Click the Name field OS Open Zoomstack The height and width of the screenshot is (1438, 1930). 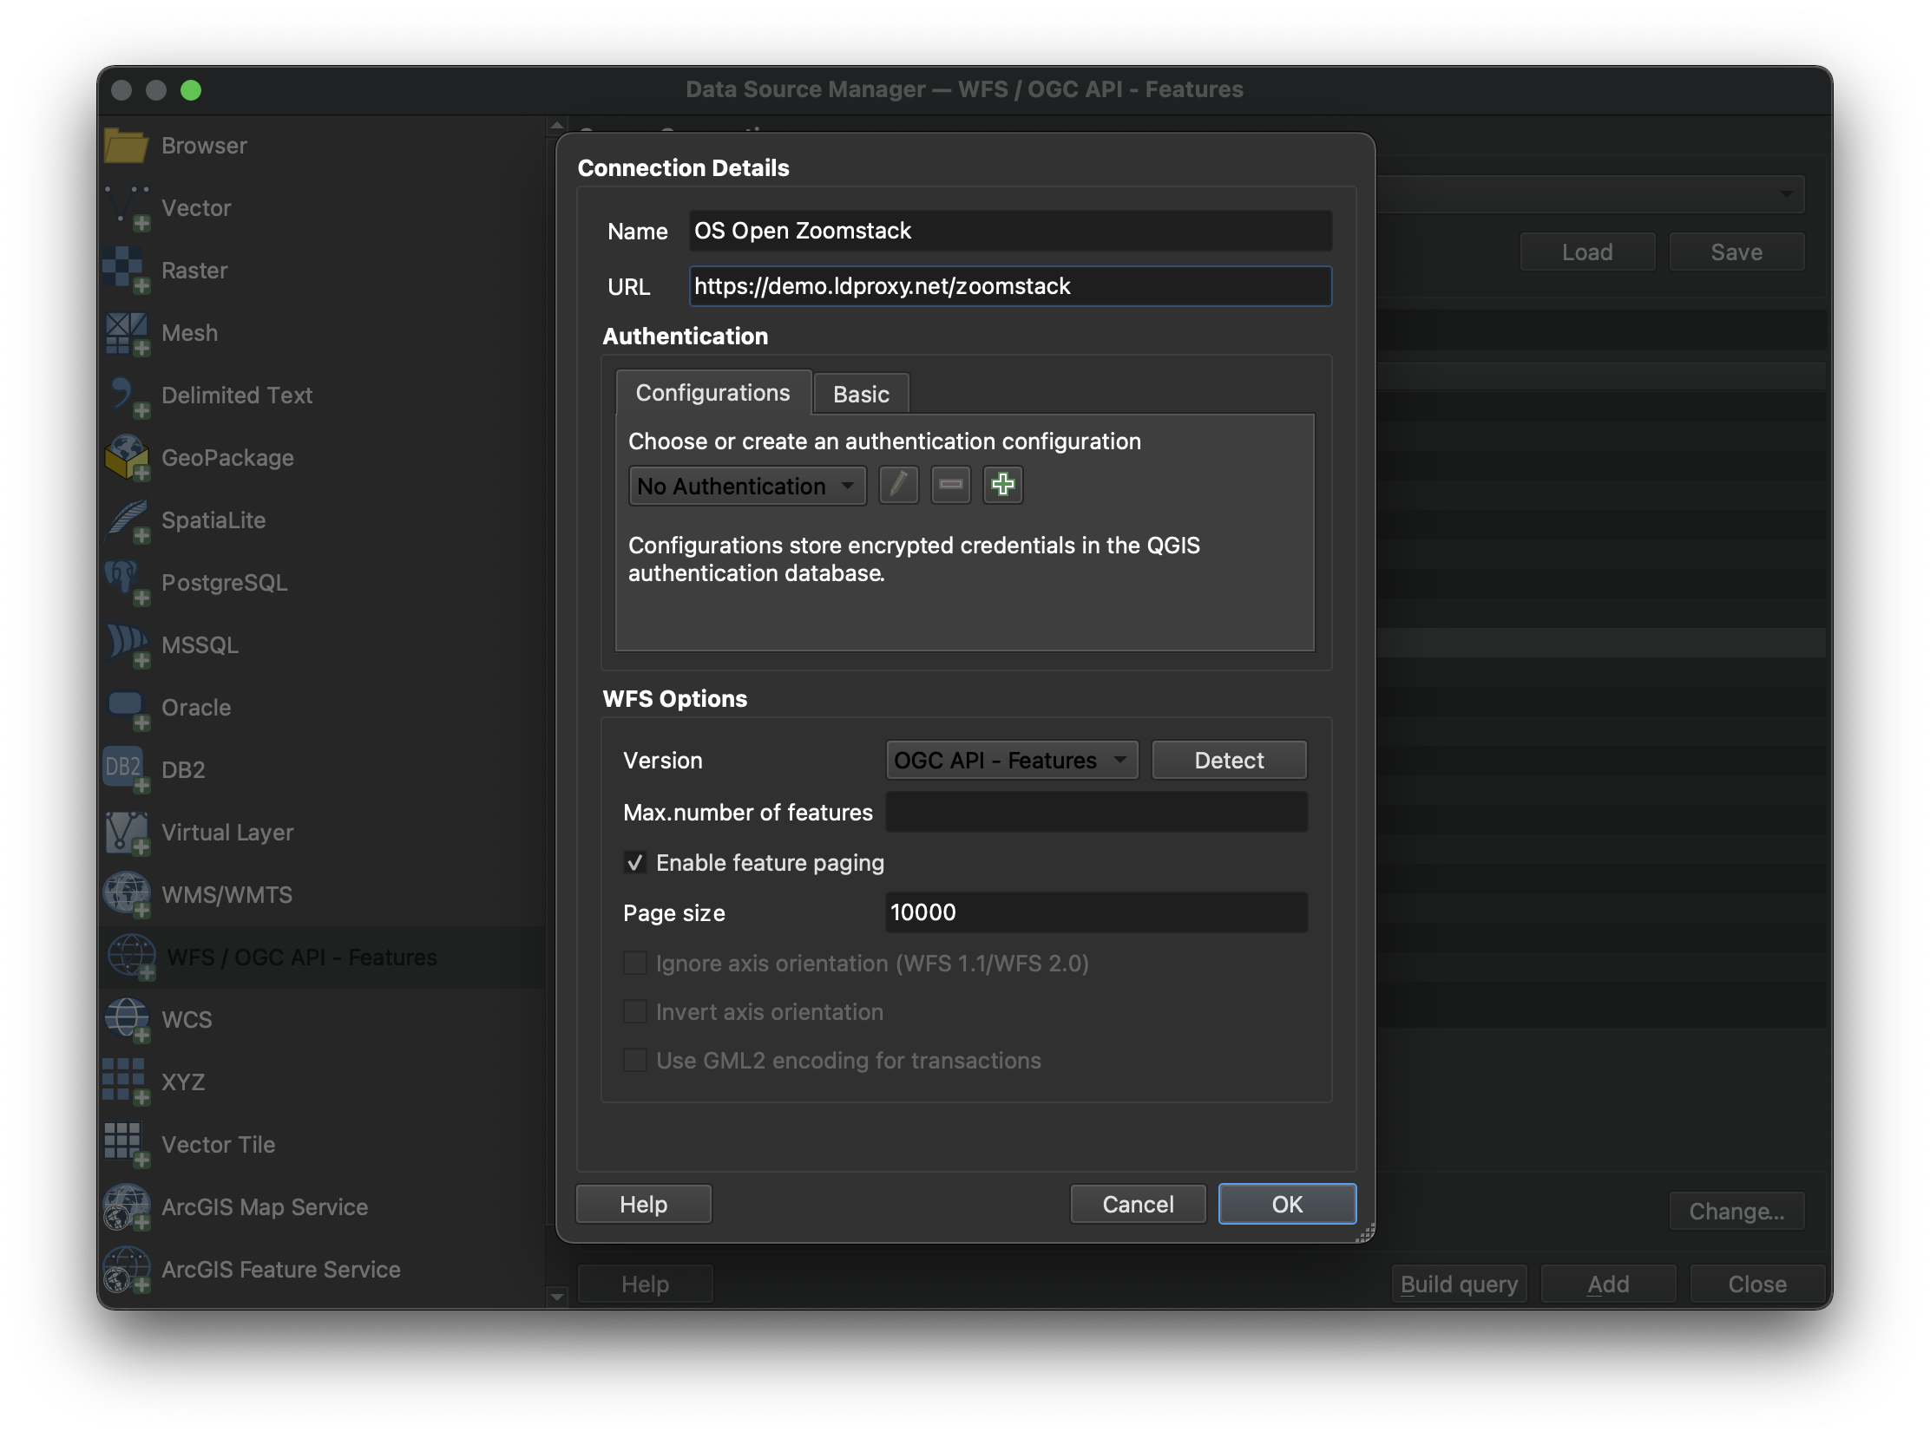1010,231
